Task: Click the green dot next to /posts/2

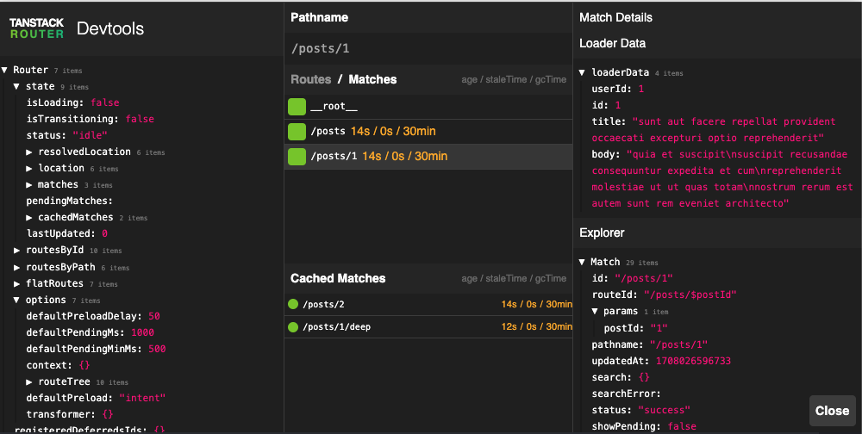Action: coord(293,304)
